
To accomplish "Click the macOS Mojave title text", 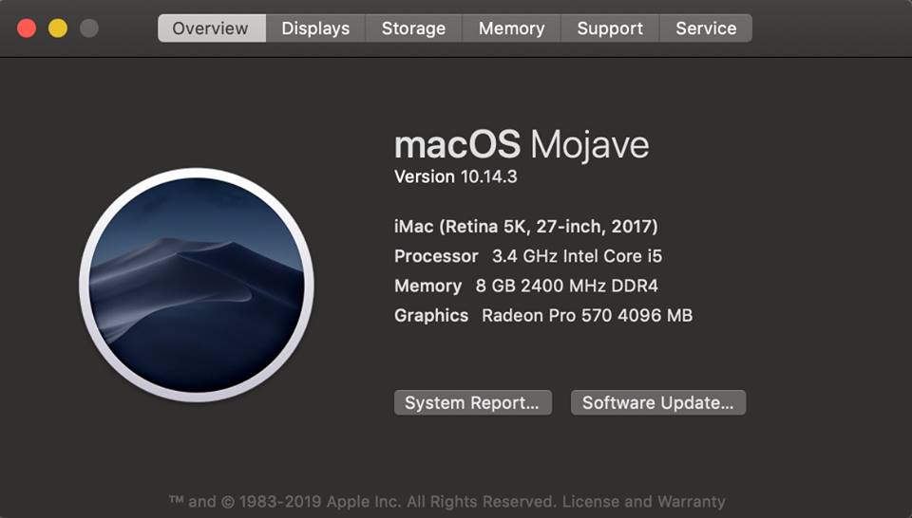I will (522, 144).
